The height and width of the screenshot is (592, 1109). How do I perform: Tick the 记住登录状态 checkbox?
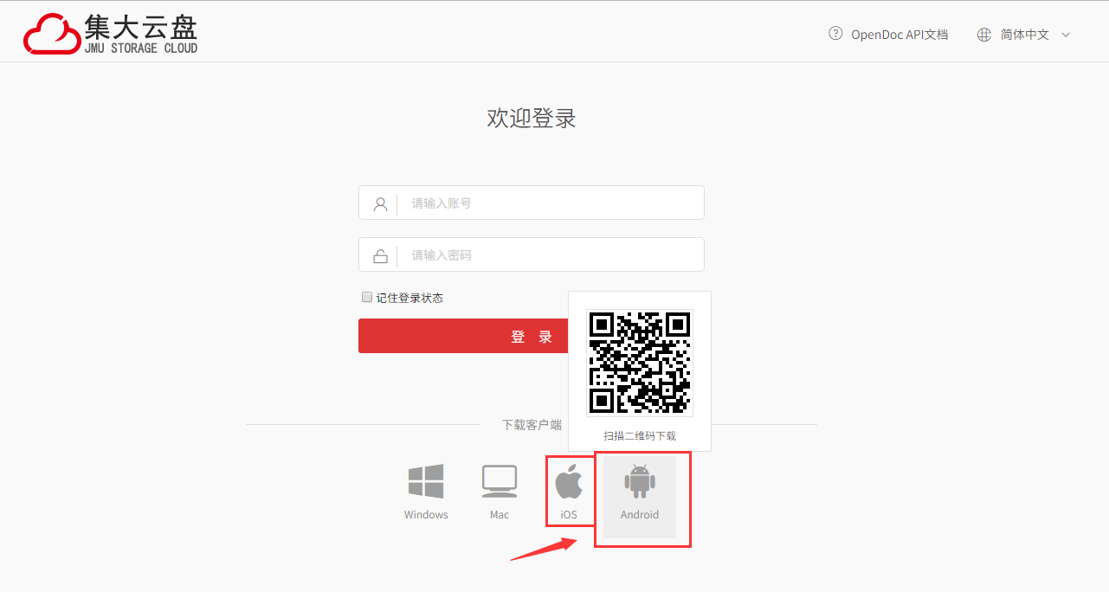pos(367,297)
